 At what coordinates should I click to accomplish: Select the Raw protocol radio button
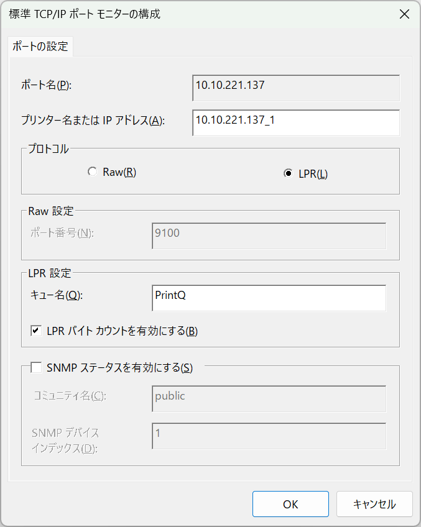(x=93, y=172)
